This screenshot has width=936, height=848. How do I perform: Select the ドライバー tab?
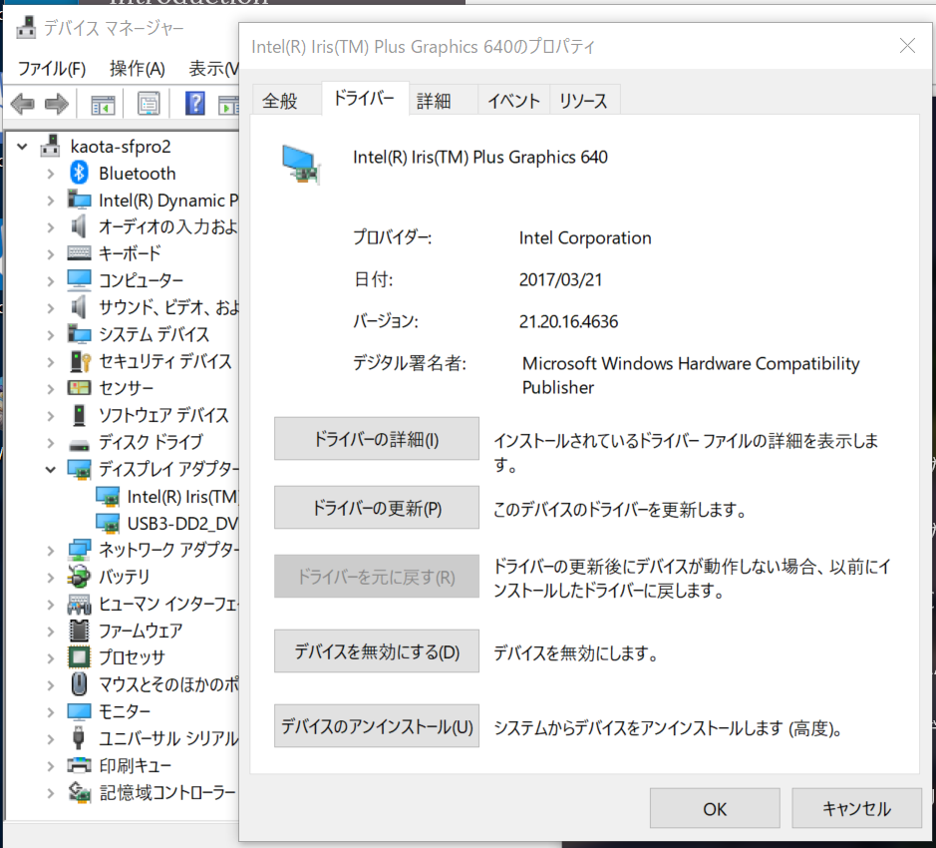point(364,98)
